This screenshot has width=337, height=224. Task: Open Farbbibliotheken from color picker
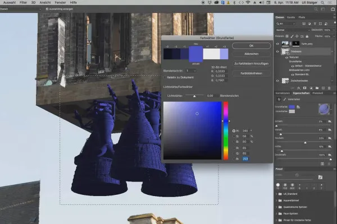251,73
